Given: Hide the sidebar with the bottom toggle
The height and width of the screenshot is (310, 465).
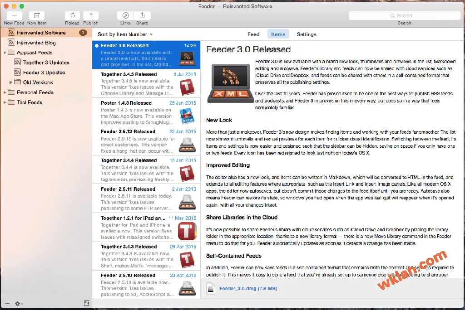Looking at the screenshot, I should (87, 303).
